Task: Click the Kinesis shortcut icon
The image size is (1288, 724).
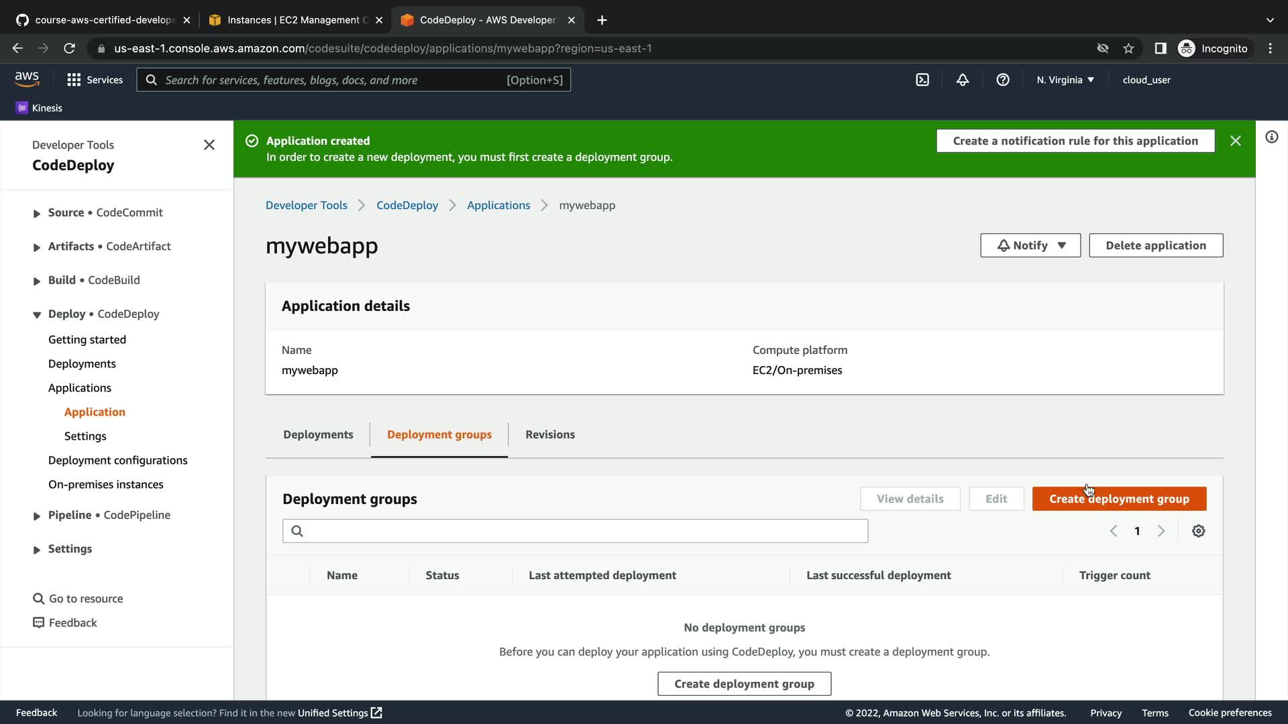Action: (x=21, y=108)
